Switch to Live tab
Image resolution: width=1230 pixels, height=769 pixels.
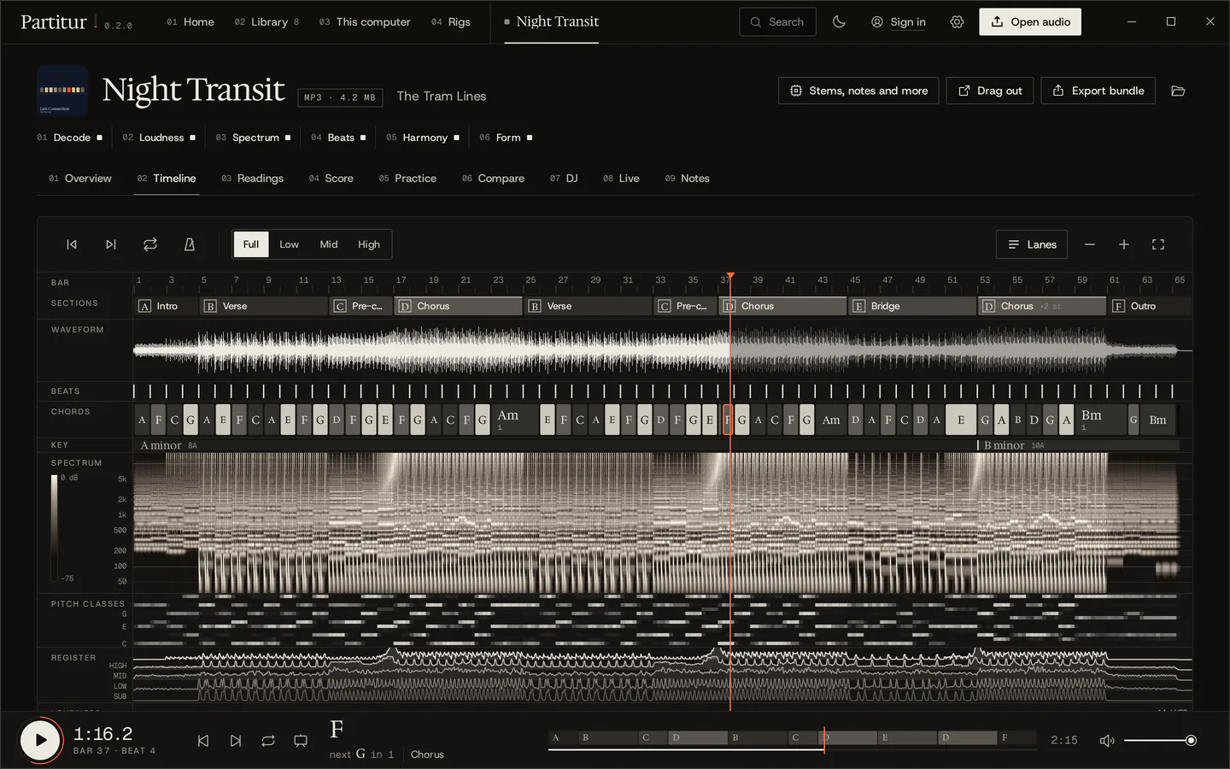621,179
